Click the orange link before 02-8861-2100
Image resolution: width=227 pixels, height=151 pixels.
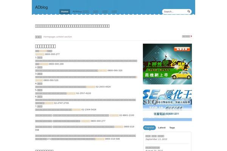pos(114,115)
